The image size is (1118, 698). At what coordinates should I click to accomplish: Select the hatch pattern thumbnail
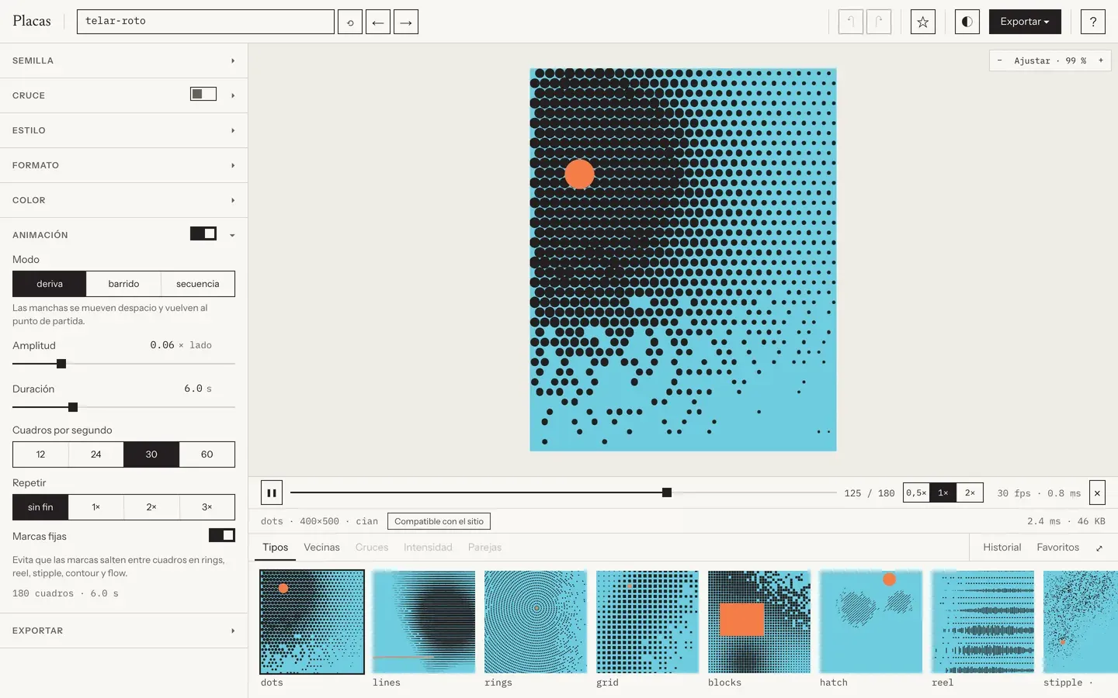[871, 622]
